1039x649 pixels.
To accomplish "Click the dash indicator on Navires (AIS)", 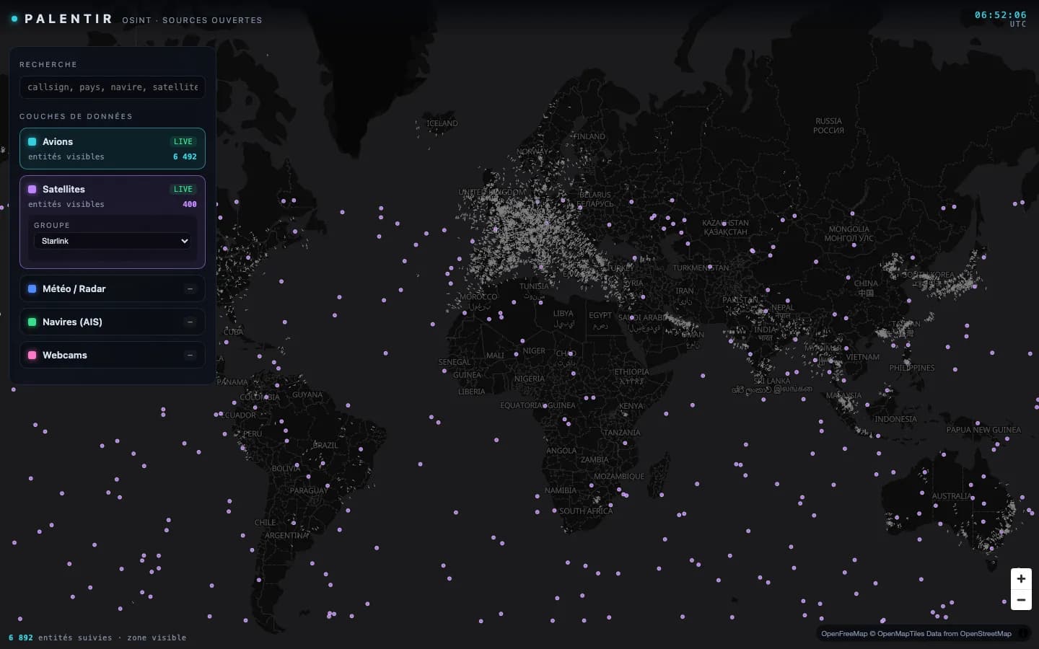I will [x=190, y=322].
